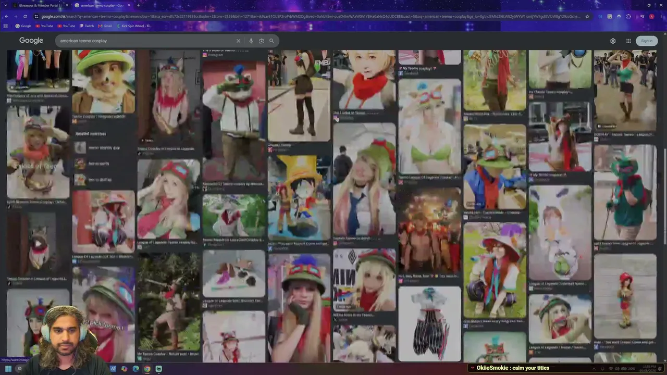This screenshot has width=667, height=375.
Task: Open the apps grid in the bookmarks bar
Action: 6,26
